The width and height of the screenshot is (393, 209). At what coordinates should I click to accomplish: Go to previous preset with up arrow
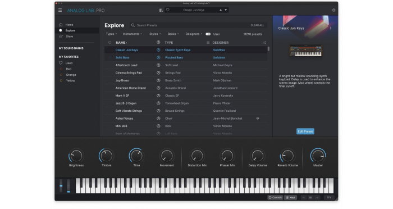(221, 10)
